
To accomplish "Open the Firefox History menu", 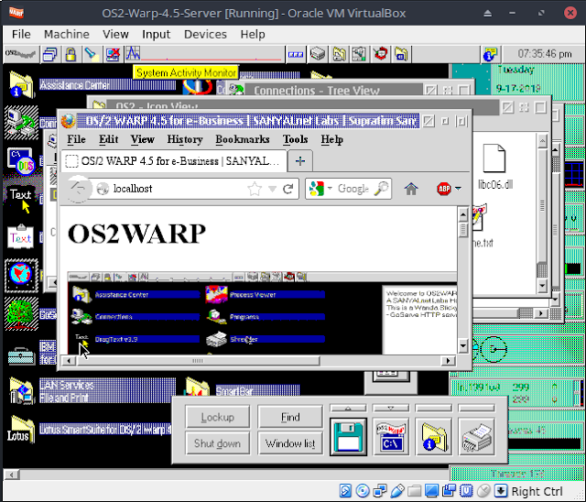I will pos(185,139).
